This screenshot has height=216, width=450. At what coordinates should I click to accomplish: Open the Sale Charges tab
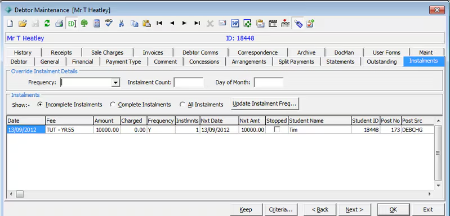(x=108, y=52)
